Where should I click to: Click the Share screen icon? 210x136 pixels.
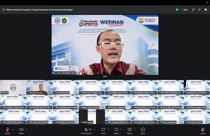(129, 129)
